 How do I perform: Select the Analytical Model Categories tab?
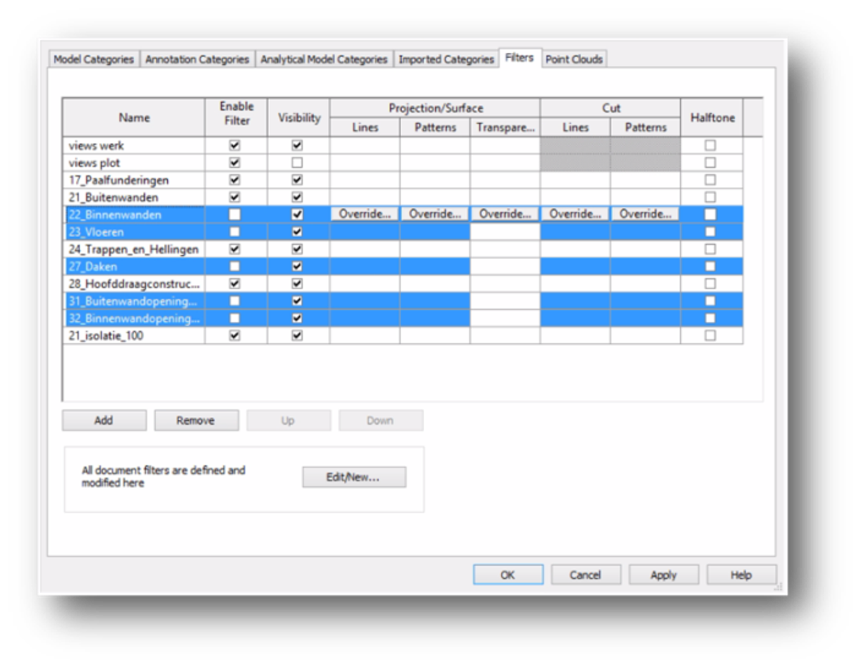tap(324, 59)
